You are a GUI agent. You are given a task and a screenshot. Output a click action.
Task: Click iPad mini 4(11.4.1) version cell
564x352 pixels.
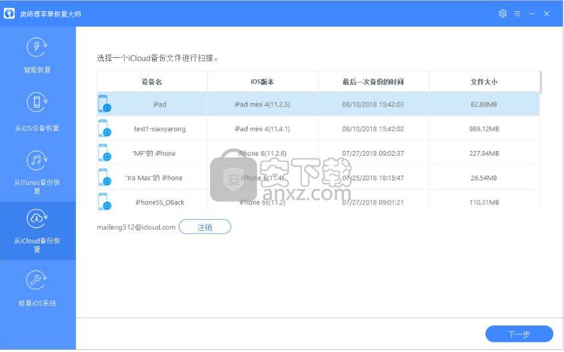coord(262,129)
